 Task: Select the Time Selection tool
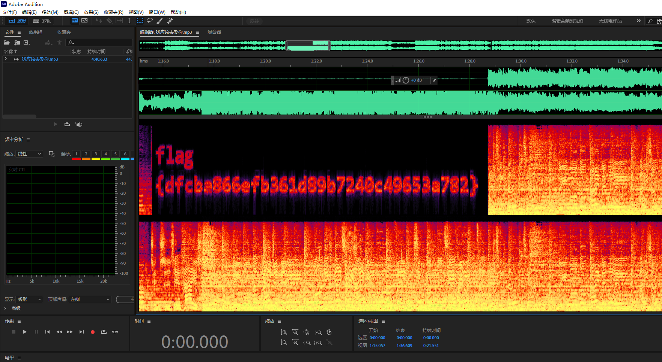coord(129,21)
